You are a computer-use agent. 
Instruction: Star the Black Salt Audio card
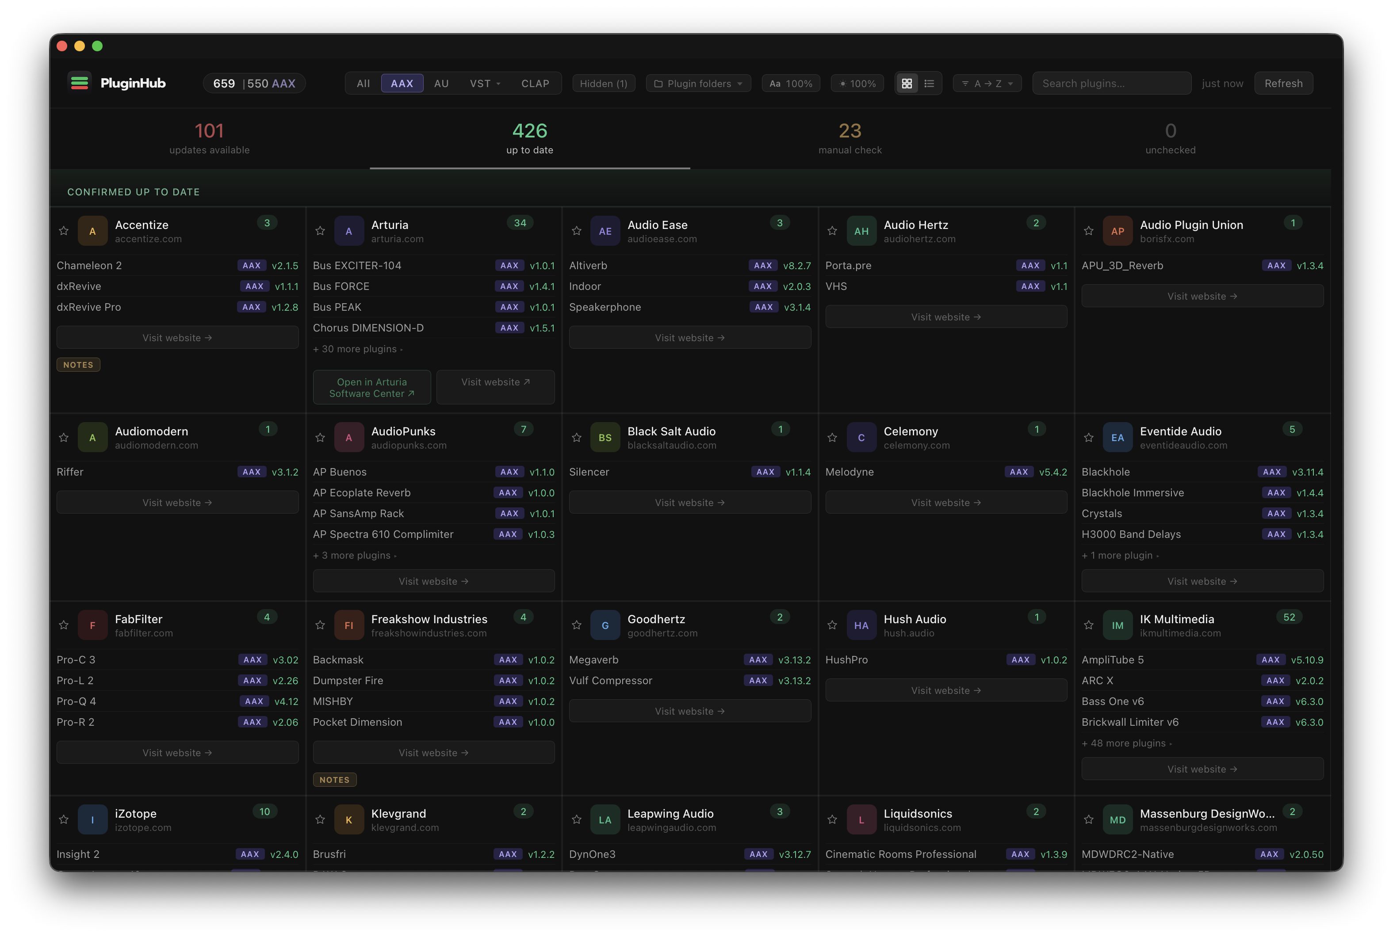576,438
